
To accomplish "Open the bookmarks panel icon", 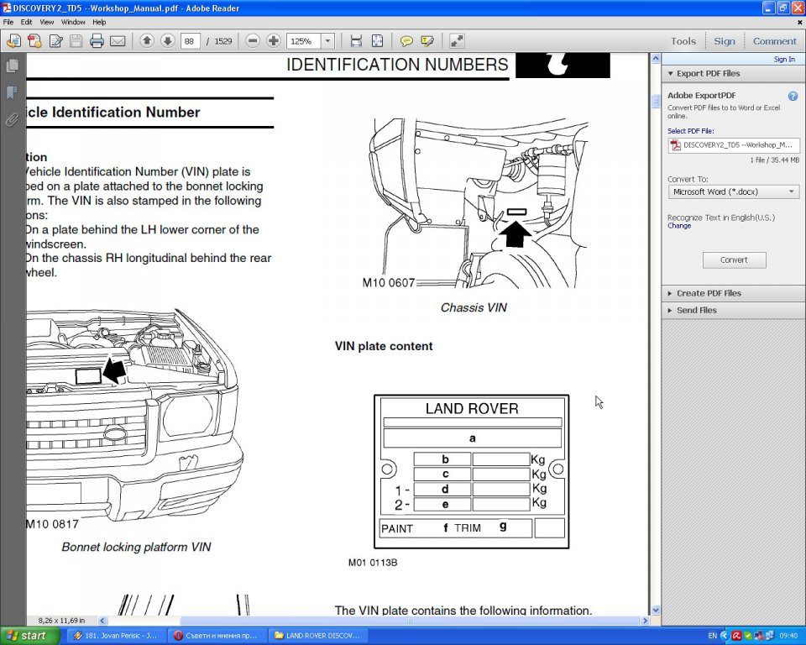I will click(x=13, y=93).
